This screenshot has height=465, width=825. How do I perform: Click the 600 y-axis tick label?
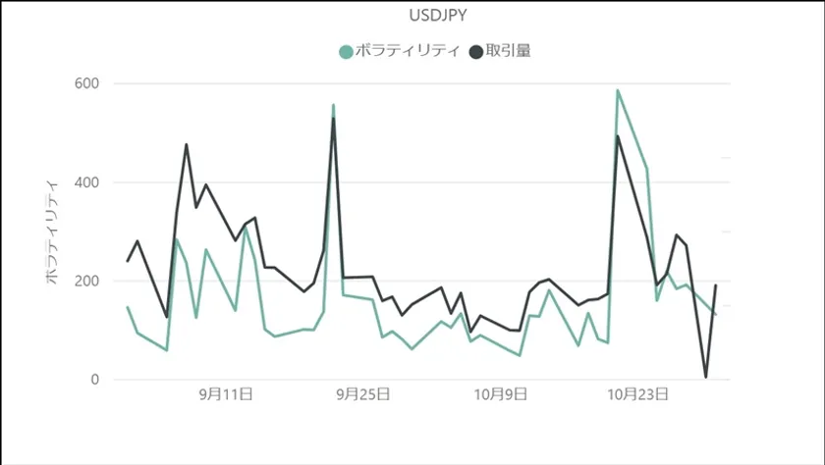point(86,83)
